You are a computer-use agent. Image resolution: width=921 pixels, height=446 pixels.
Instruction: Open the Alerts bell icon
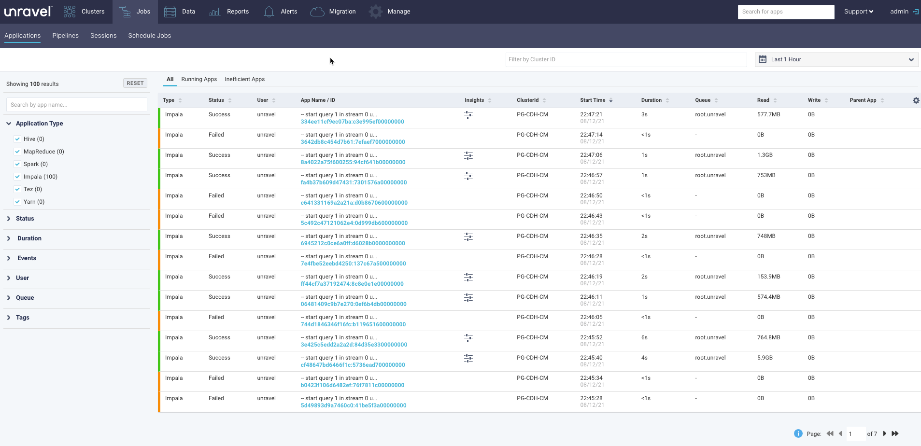pos(269,12)
